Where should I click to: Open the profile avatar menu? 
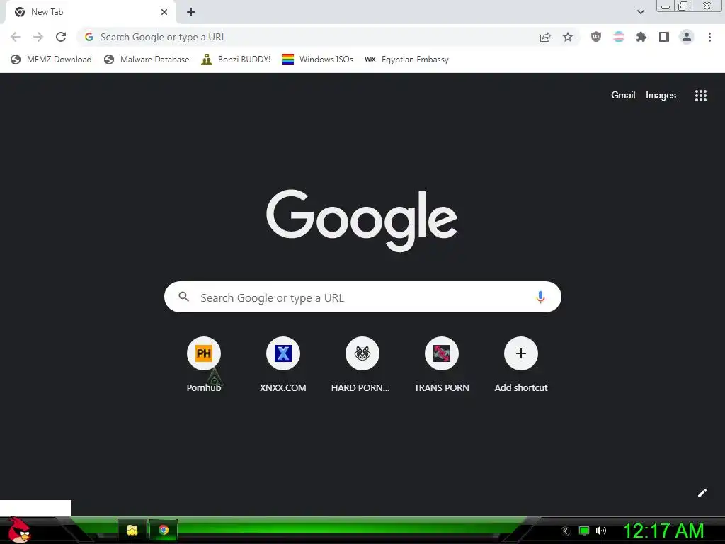tap(687, 37)
